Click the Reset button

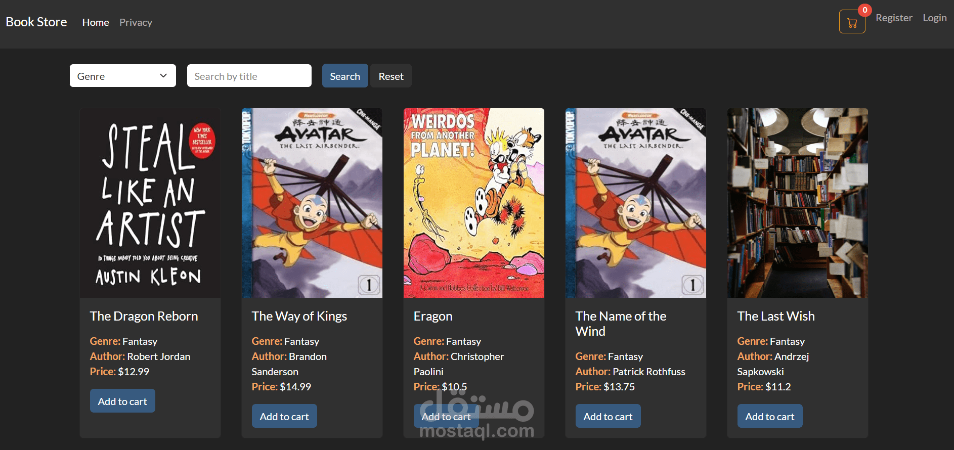(x=391, y=76)
